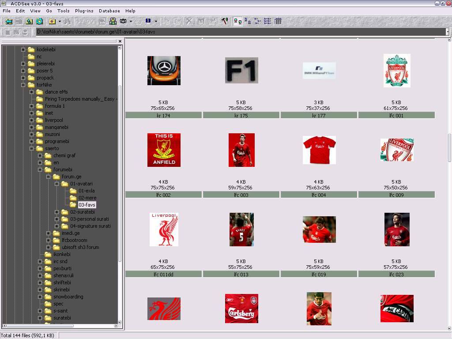
Task: Click the folder tree vertical scrollbar
Action: point(120,173)
